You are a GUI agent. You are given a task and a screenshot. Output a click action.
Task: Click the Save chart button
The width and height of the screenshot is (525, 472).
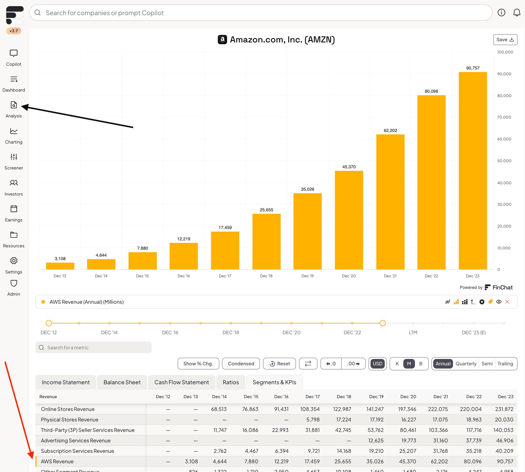coord(505,40)
